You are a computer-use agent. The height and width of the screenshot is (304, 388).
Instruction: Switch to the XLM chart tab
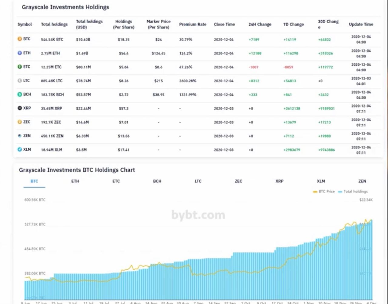(x=321, y=181)
